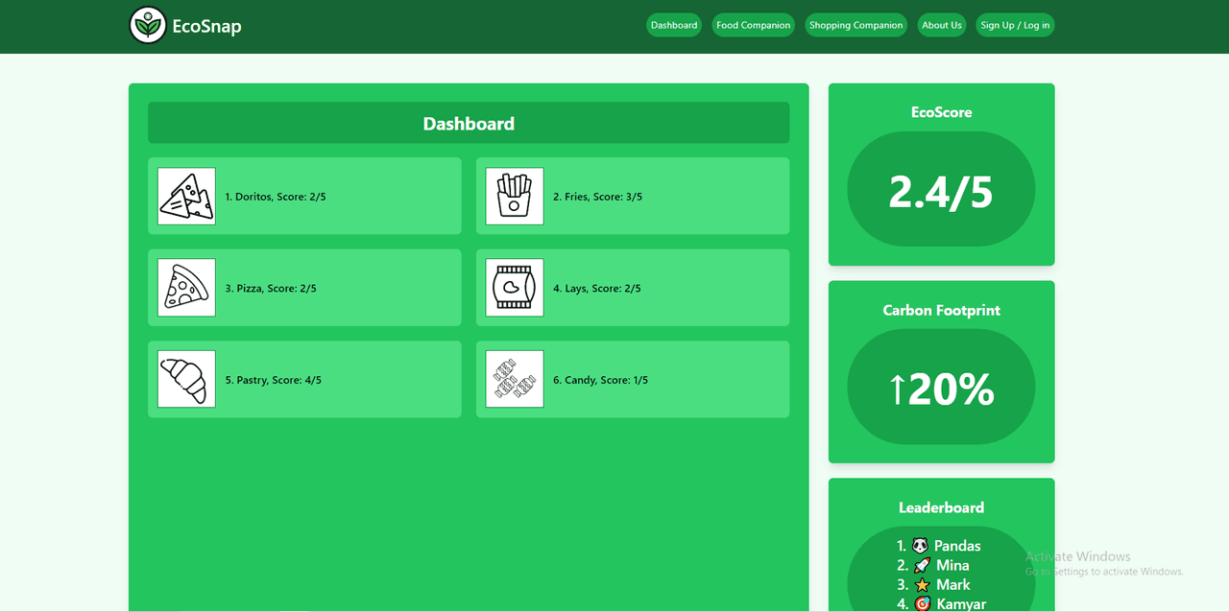
Task: Click the EcoSnap brand name text
Action: (x=206, y=26)
